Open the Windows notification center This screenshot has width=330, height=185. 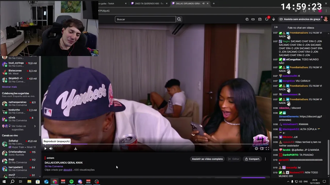click(x=324, y=182)
